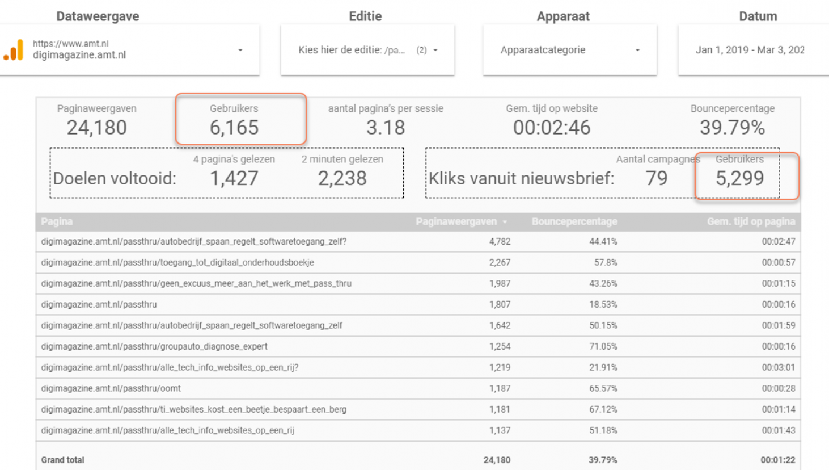
Task: Select the Paginaweergaven 24,180 scorecard
Action: 96,120
